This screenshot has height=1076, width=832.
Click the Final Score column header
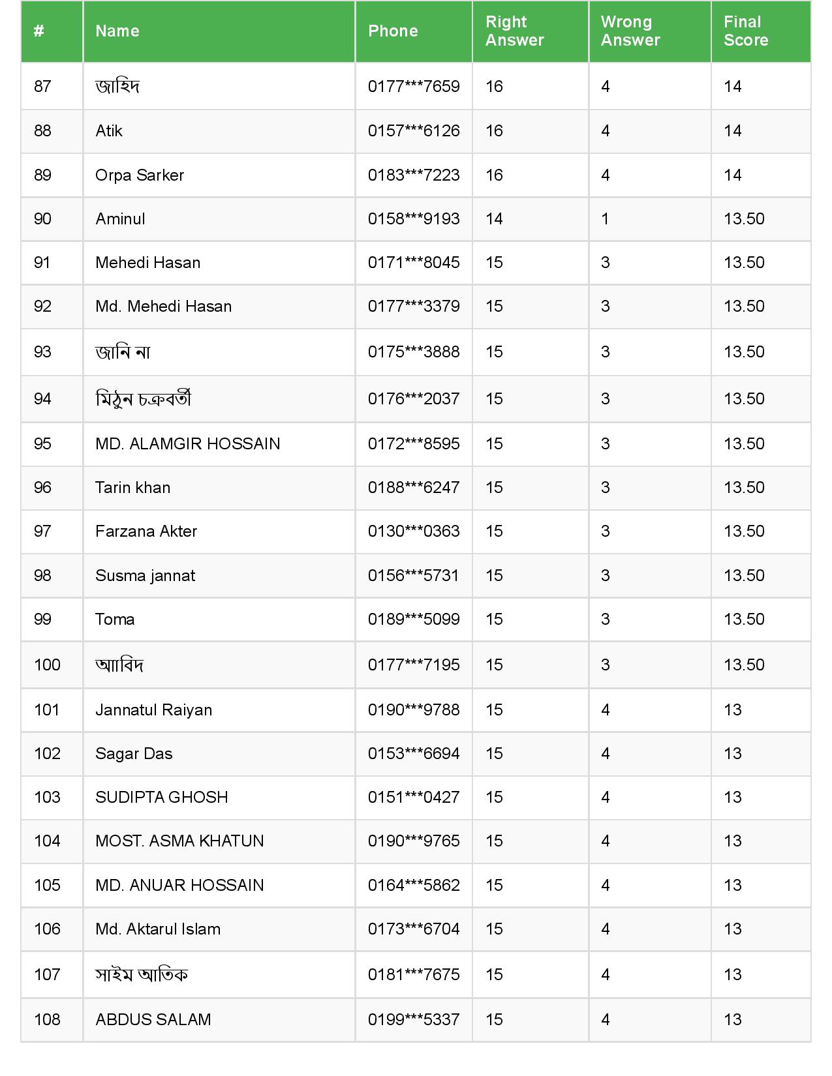tap(746, 31)
